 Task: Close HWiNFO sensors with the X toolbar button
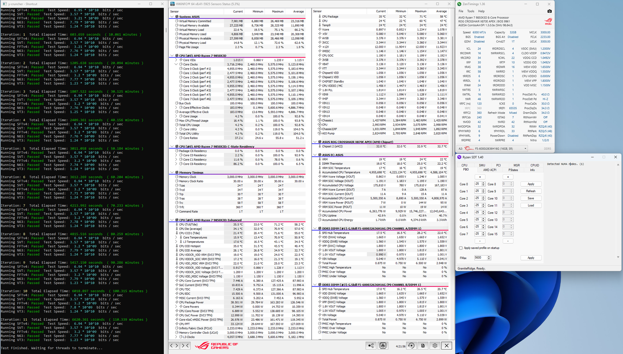(x=447, y=346)
